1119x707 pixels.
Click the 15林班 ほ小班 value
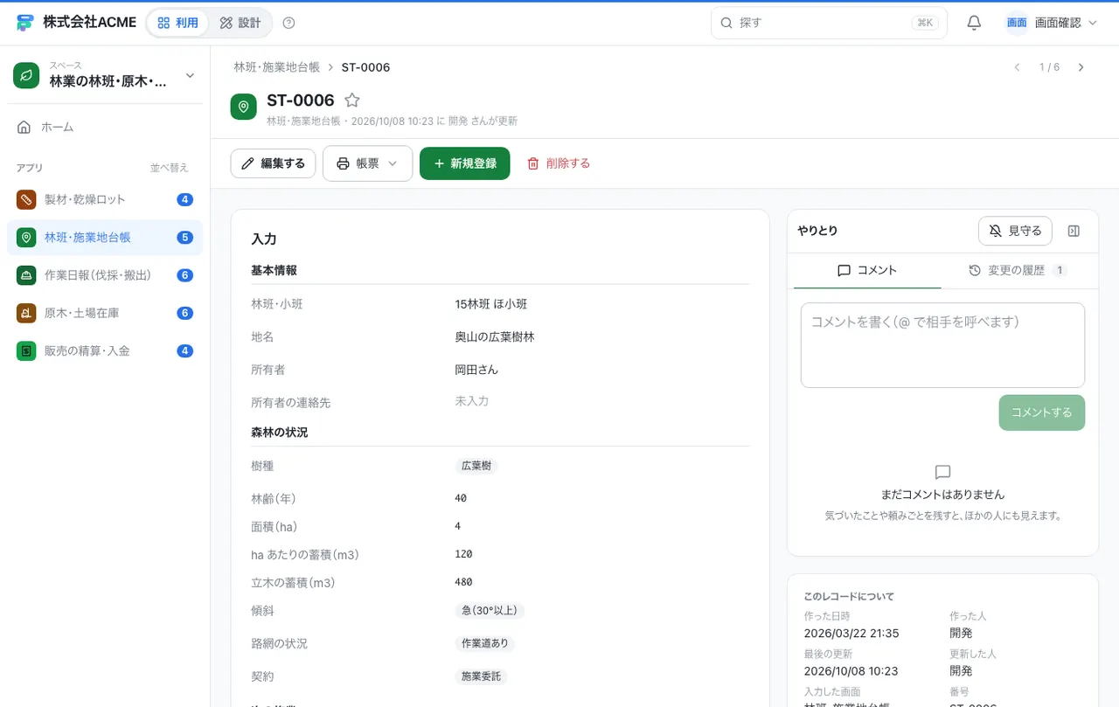coord(491,304)
